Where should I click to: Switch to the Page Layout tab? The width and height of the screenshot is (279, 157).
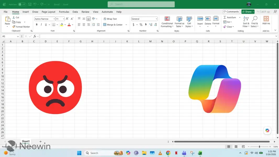tap(48, 12)
